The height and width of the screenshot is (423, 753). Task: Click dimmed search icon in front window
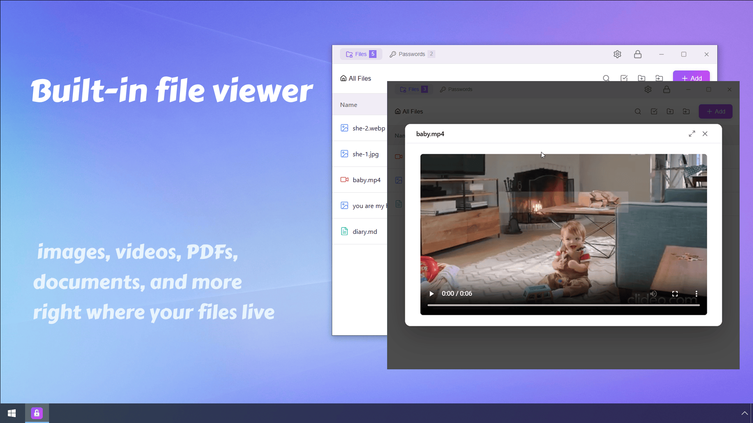pyautogui.click(x=638, y=112)
